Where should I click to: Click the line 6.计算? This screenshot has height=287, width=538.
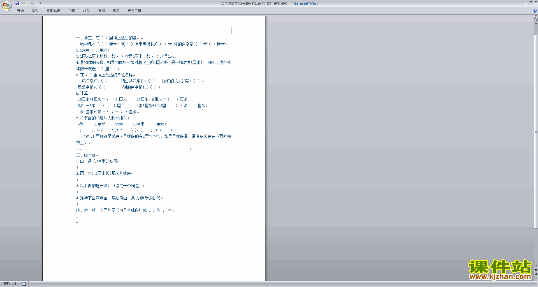[82, 93]
